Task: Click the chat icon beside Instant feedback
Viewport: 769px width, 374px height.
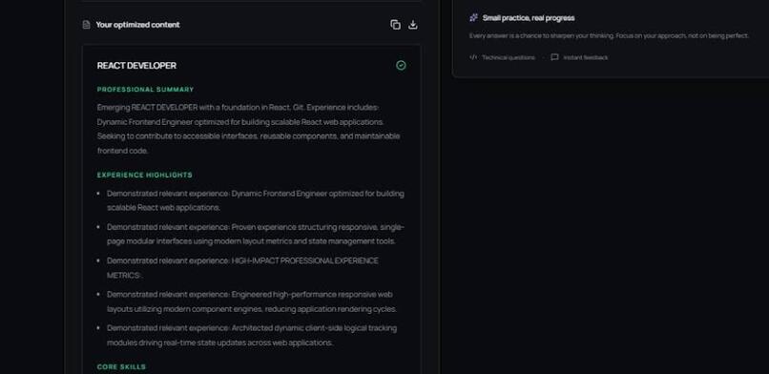Action: click(554, 57)
